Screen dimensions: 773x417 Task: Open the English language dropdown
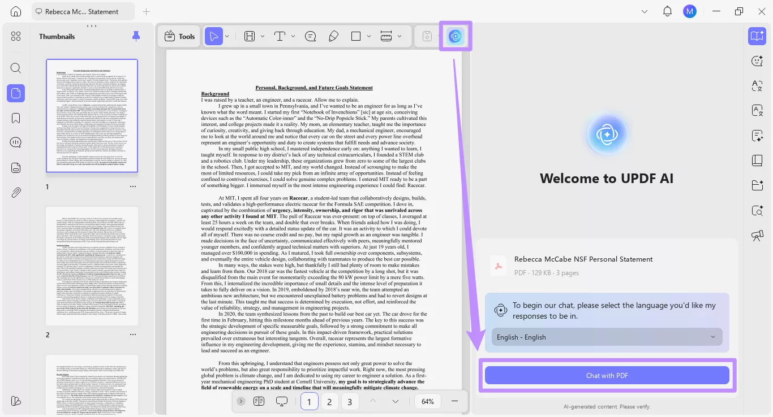click(x=607, y=337)
